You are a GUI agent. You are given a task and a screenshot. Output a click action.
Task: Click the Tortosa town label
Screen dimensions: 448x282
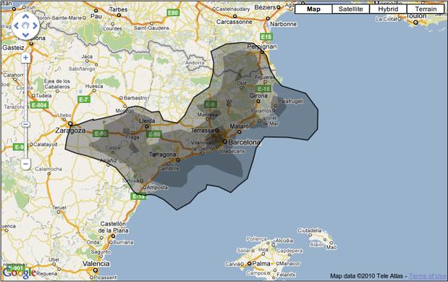coord(130,181)
